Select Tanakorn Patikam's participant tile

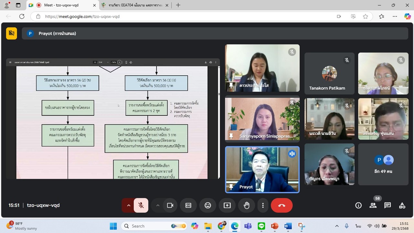(x=329, y=73)
